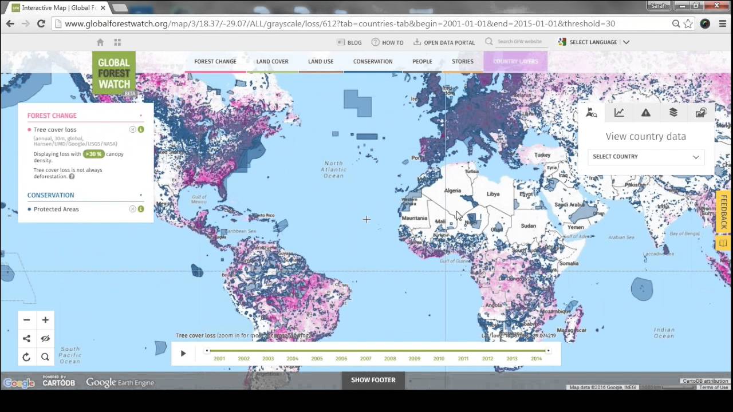Viewport: 733px width, 412px height.
Task: Open the Chrome menu hamburger icon
Action: pos(722,23)
